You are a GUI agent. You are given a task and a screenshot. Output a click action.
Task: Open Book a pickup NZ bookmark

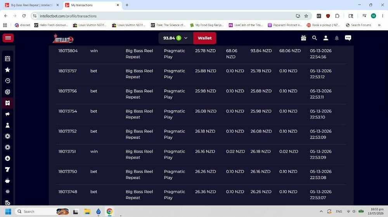click(323, 25)
